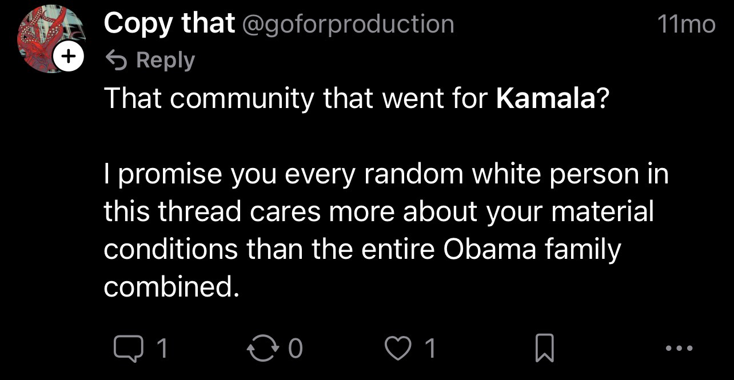Screen dimensions: 734x380
Task: Click the curved reply arrow icon
Action: [x=117, y=59]
